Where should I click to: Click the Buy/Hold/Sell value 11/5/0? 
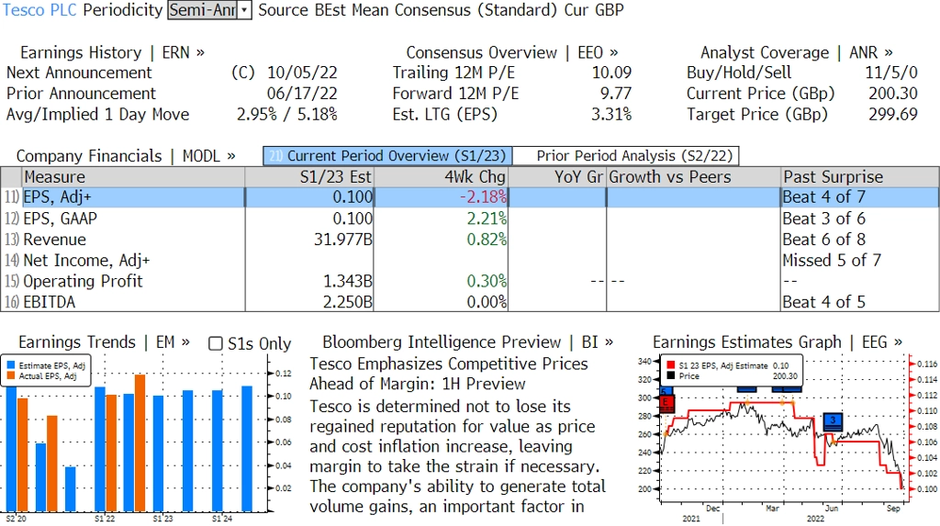click(x=890, y=73)
